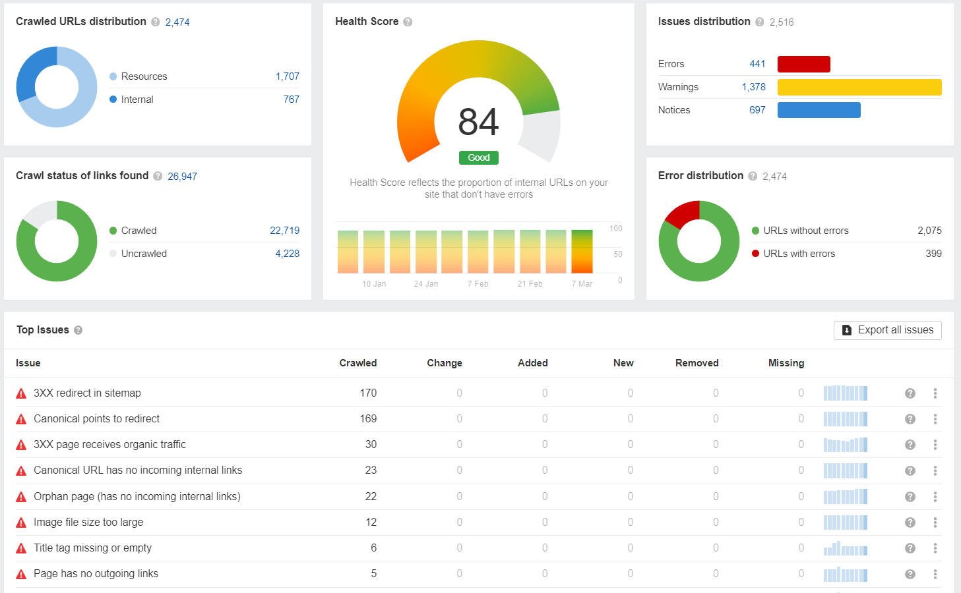The height and width of the screenshot is (593, 961).
Task: Open help for Canonical points to redirect row
Action: (910, 419)
